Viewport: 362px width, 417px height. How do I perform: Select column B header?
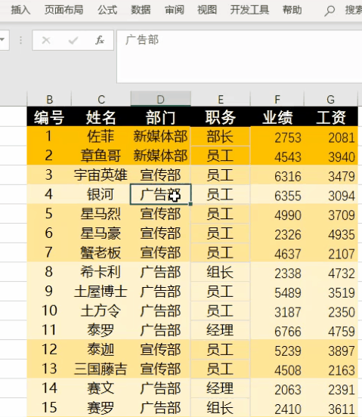click(49, 99)
